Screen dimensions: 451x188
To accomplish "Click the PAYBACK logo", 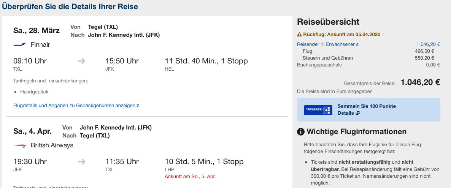I will (318, 110).
